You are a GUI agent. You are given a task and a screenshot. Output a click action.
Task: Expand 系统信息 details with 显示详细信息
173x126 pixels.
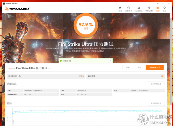156,84
